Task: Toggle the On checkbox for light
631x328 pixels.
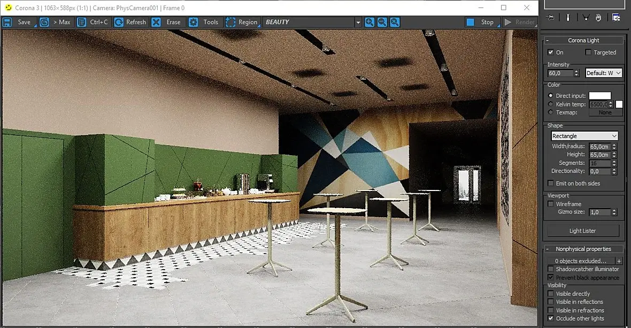Action: coord(550,52)
